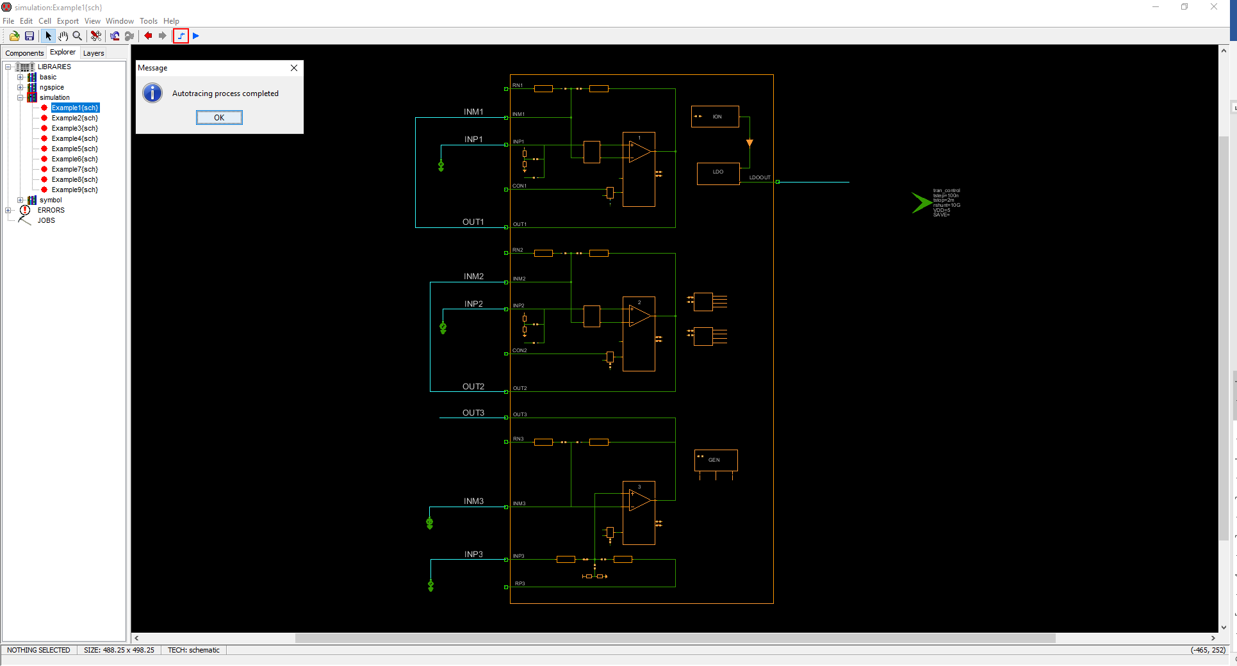The image size is (1237, 666).
Task: Open the Cell menu
Action: pyautogui.click(x=45, y=21)
